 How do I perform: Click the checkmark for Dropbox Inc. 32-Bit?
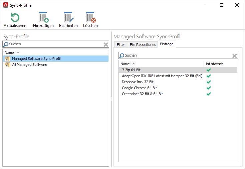click(x=209, y=82)
